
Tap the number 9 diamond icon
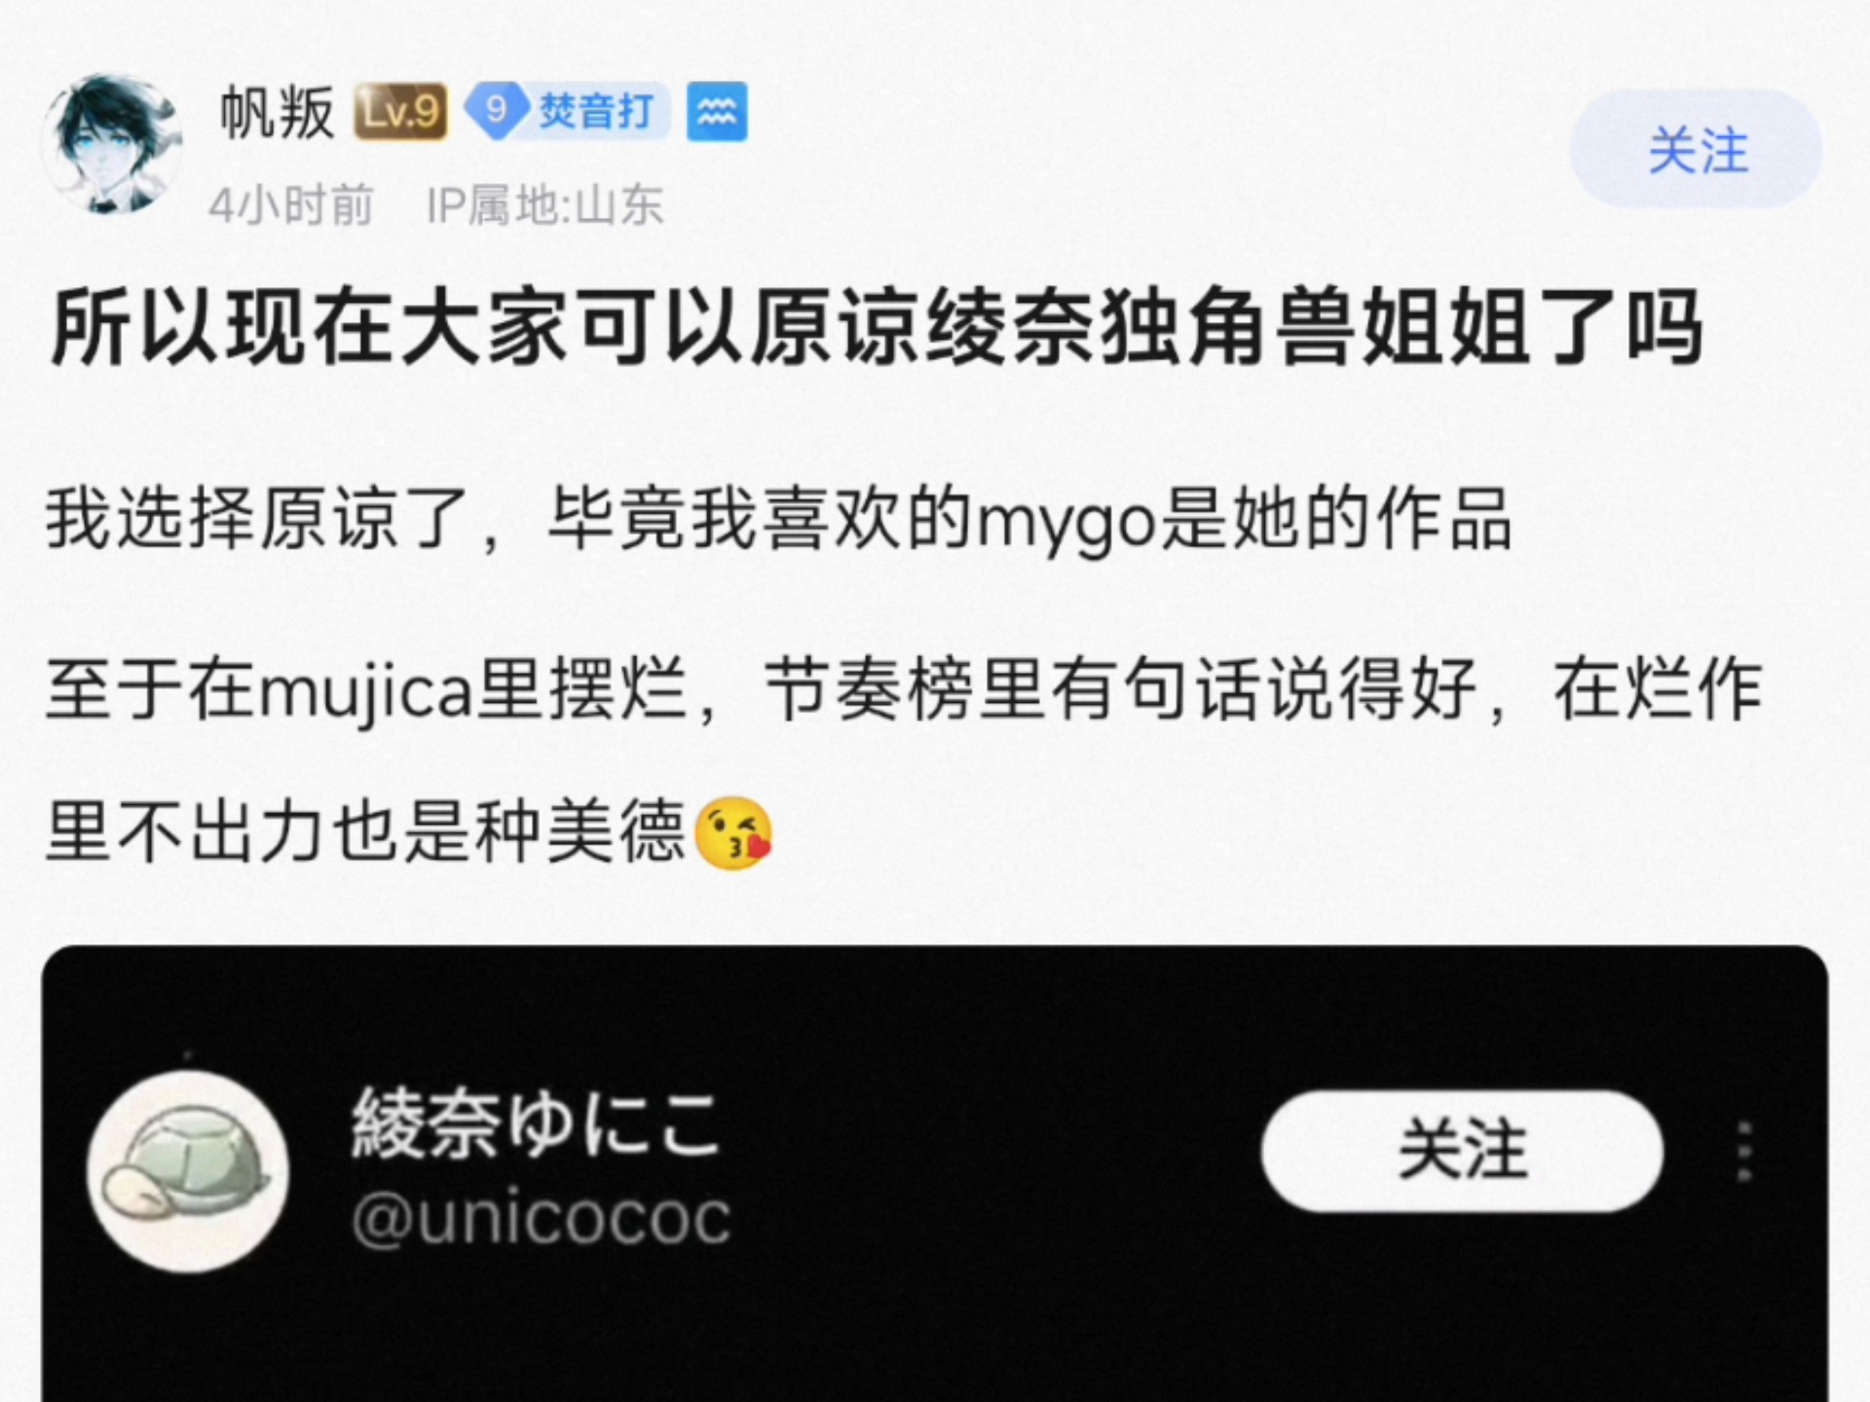pos(497,110)
